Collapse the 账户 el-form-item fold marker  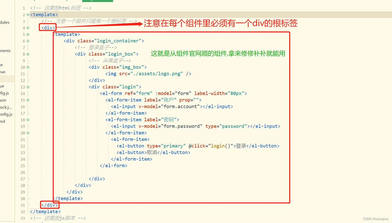[28, 100]
